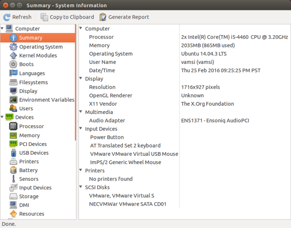Image resolution: width=291 pixels, height=228 pixels.
Task: Click '2035MB (865MB used)' memory value
Action: point(208,46)
